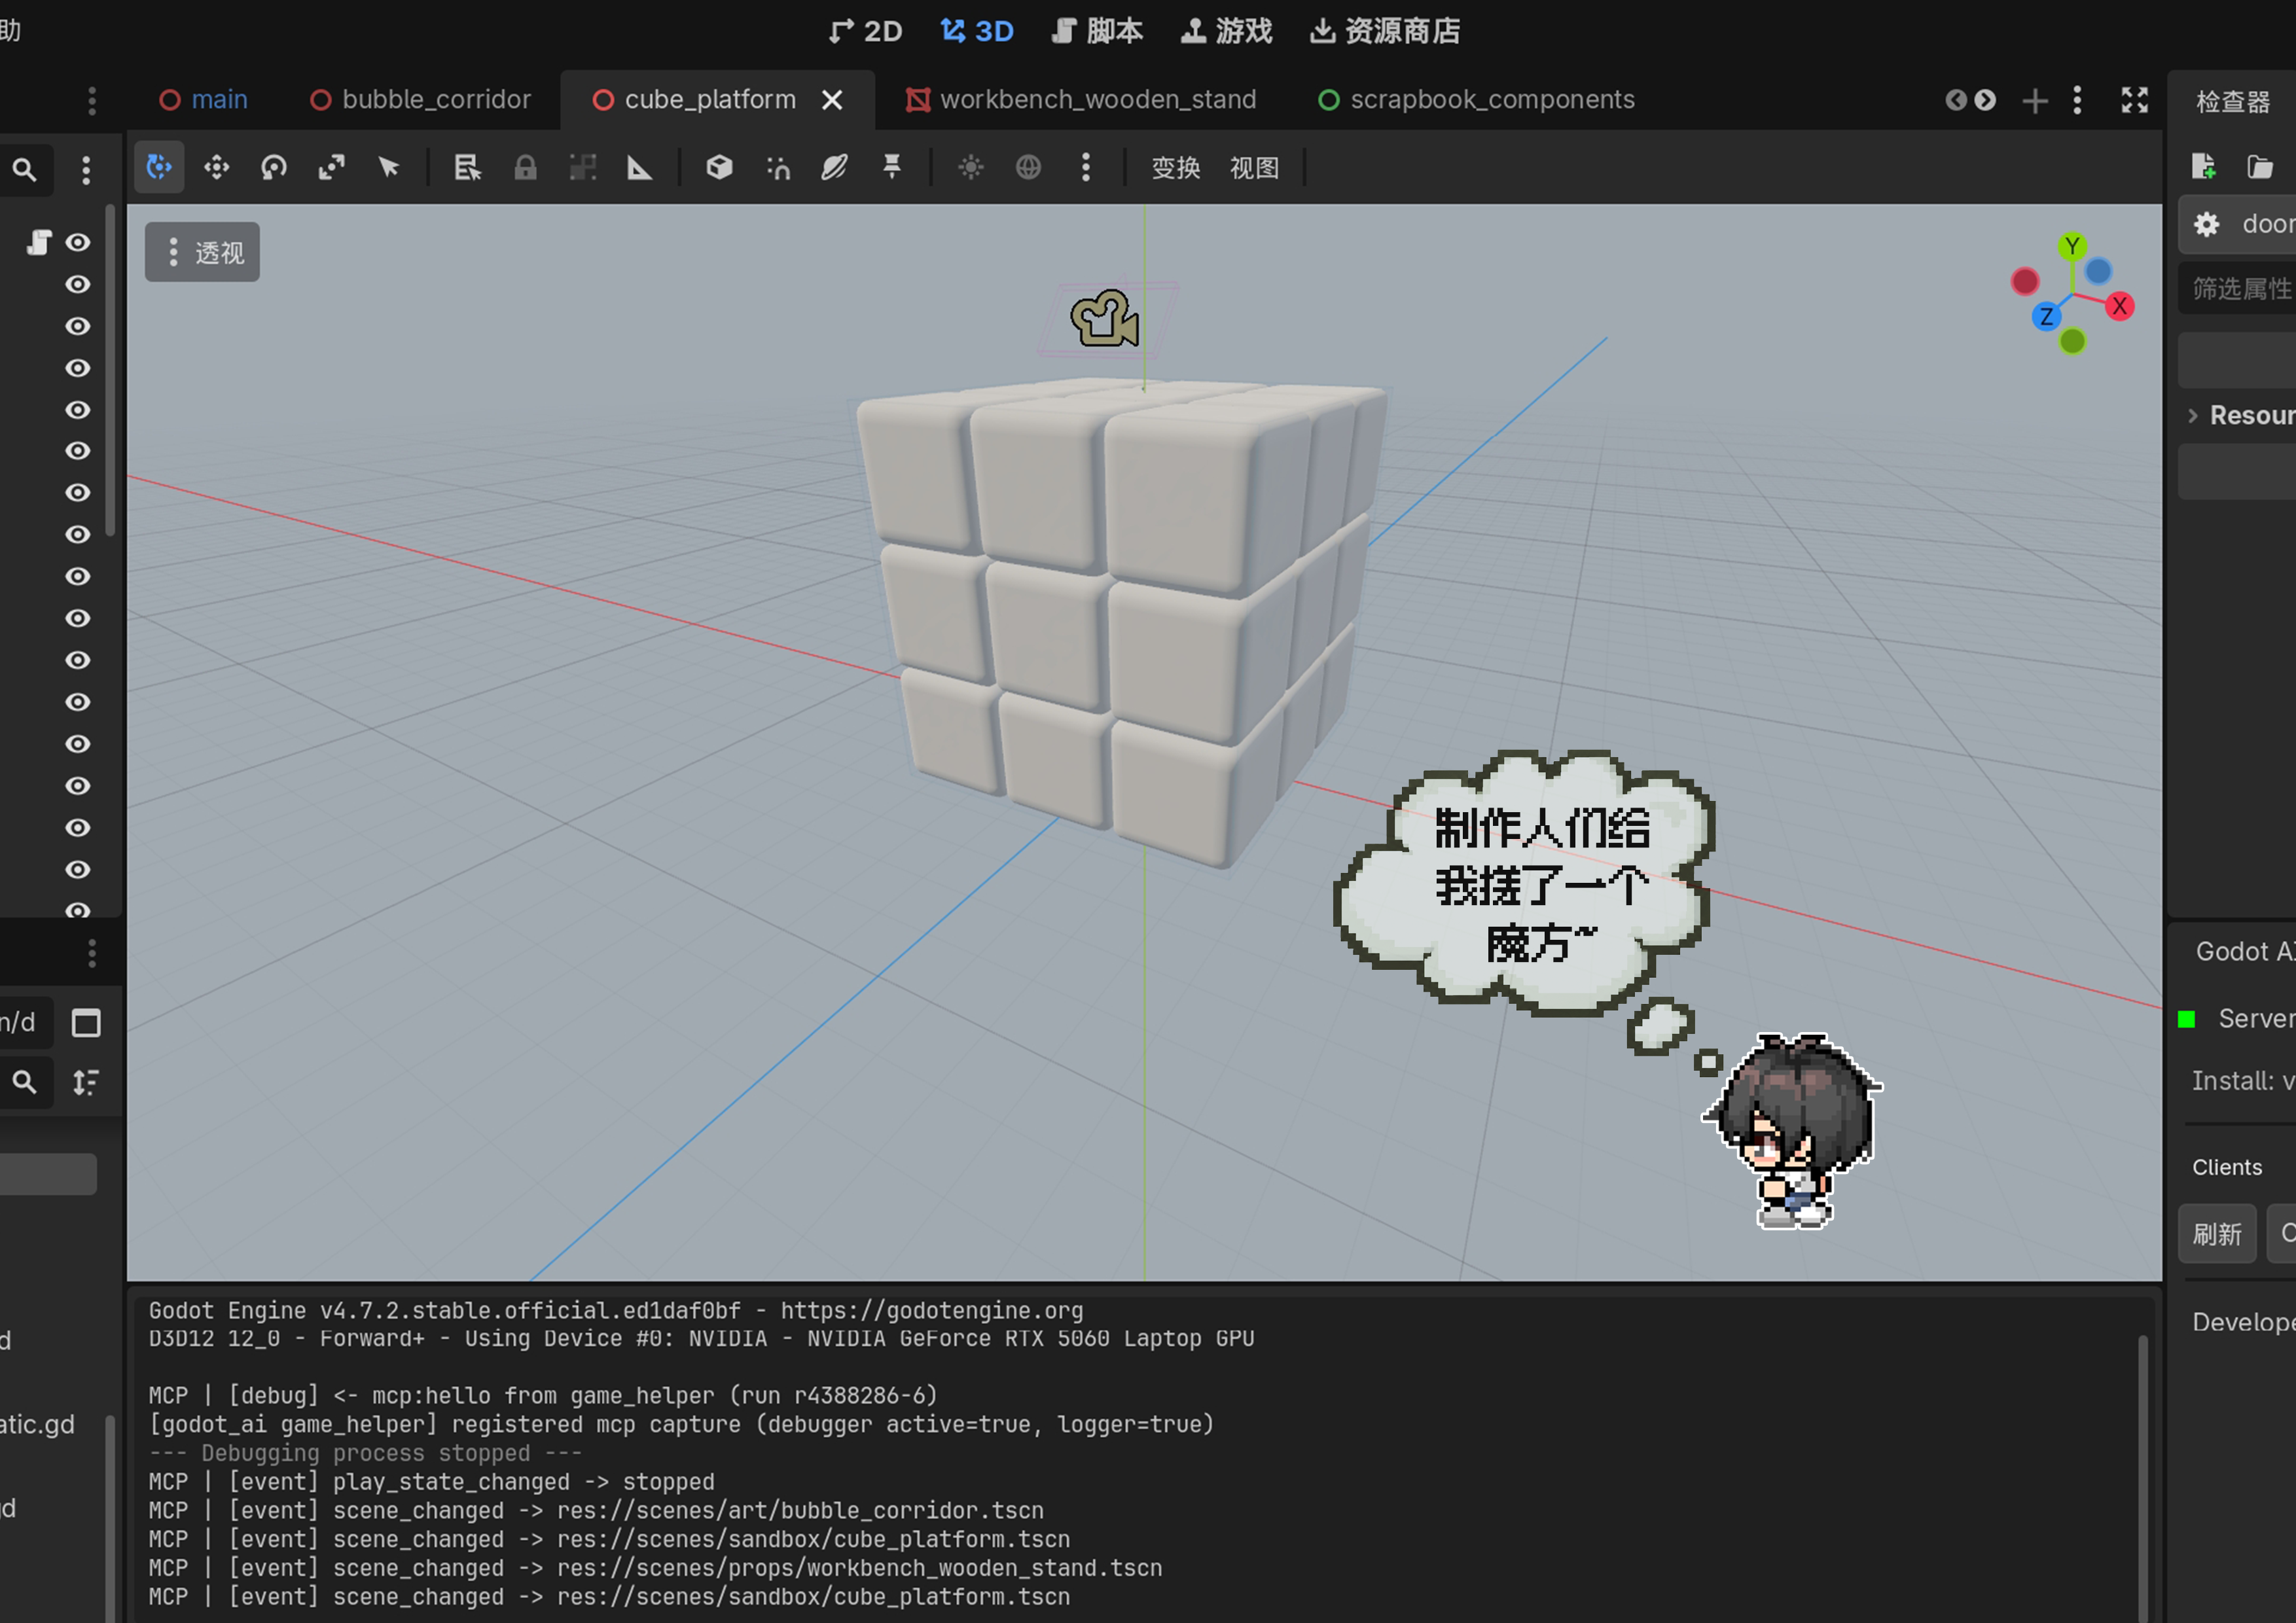Switch to the 2D workspace

pyautogui.click(x=865, y=31)
